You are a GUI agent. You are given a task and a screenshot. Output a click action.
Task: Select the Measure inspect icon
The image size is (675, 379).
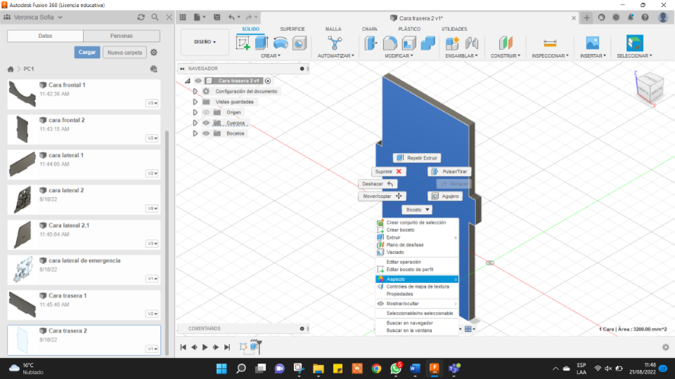pyautogui.click(x=550, y=43)
